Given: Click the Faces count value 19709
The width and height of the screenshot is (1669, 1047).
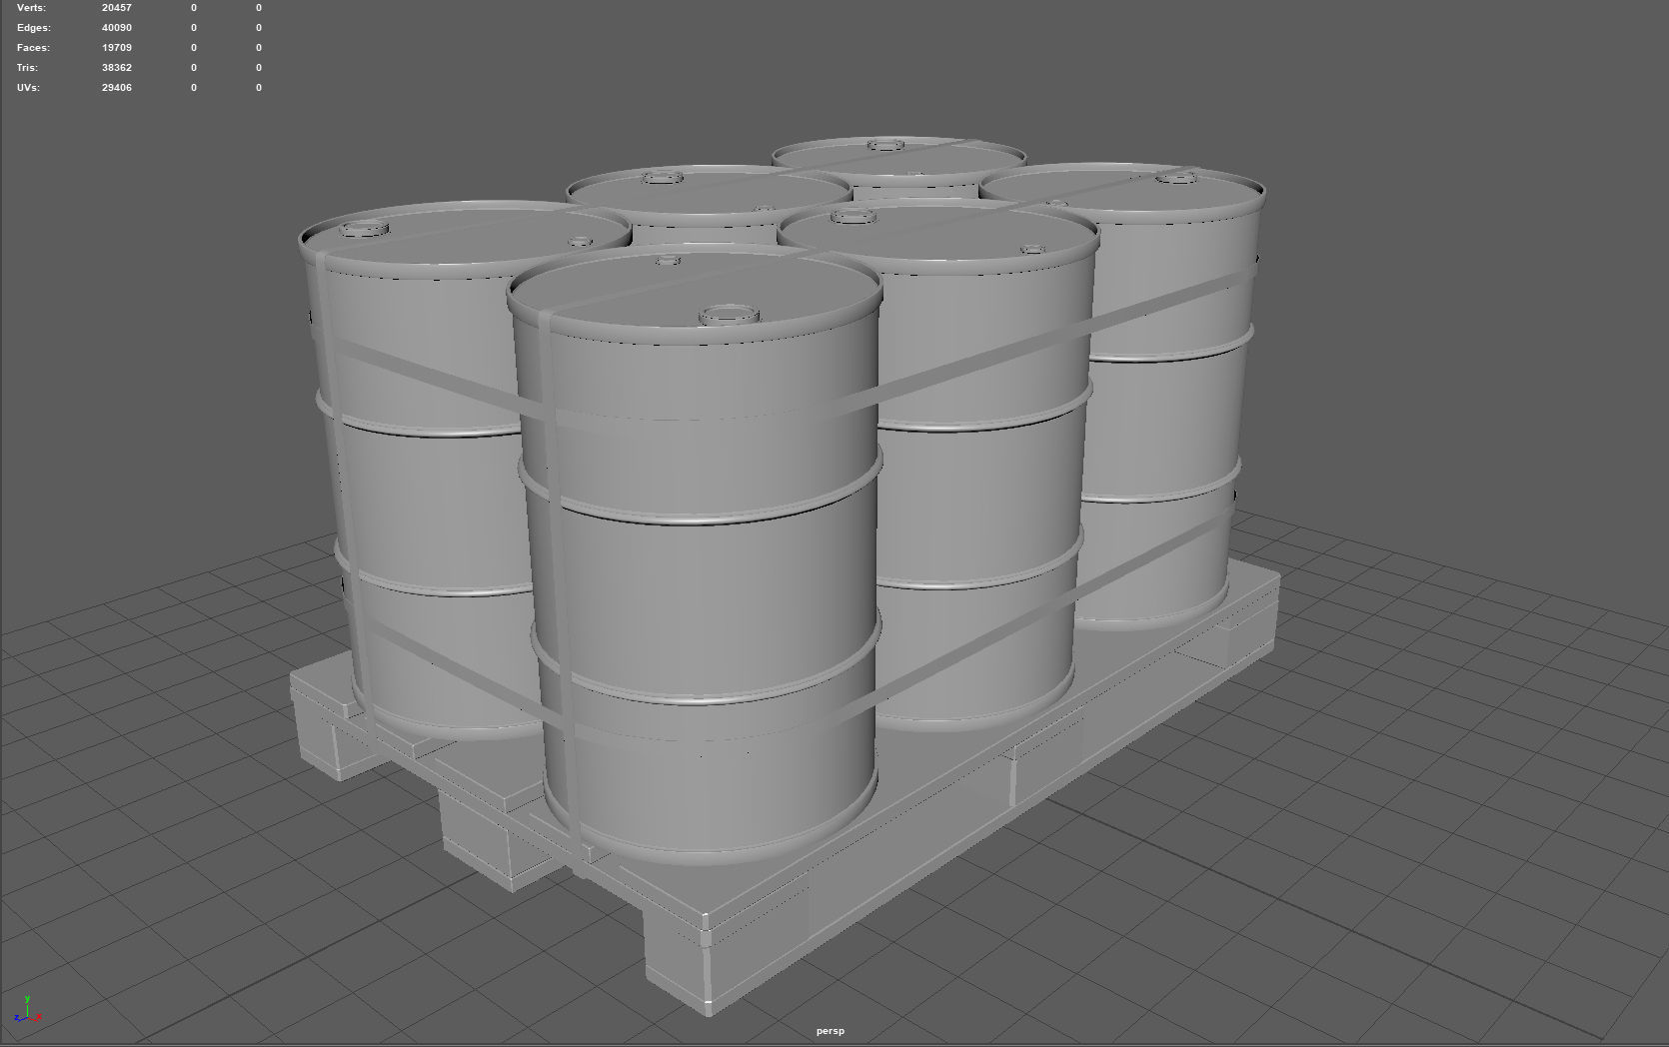Looking at the screenshot, I should coord(117,48).
